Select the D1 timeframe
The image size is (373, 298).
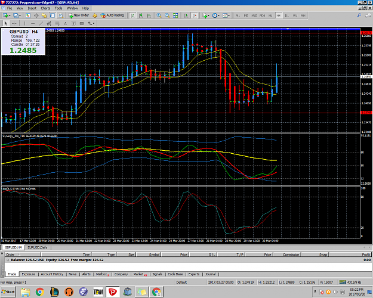point(287,15)
